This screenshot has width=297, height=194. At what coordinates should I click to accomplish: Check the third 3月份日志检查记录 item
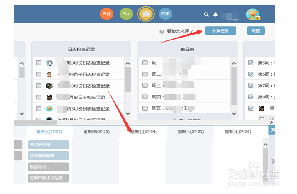pyautogui.click(x=39, y=86)
